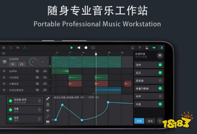Toggle the 延迟 effect on/off
Screen dimensions: 197x134
click(160, 73)
